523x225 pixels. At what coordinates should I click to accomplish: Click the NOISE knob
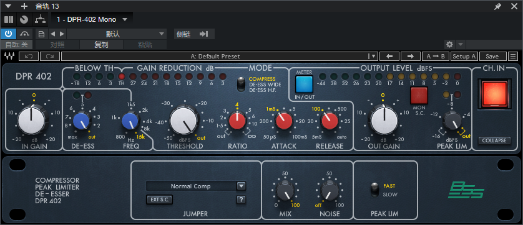330,191
